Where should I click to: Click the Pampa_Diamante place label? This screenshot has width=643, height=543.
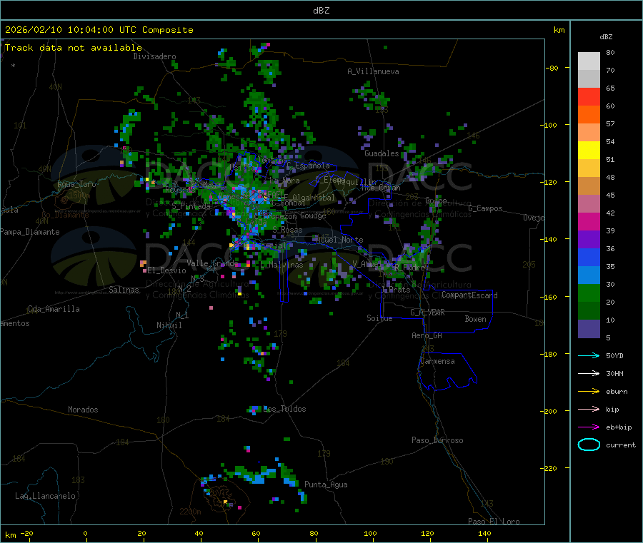point(29,232)
